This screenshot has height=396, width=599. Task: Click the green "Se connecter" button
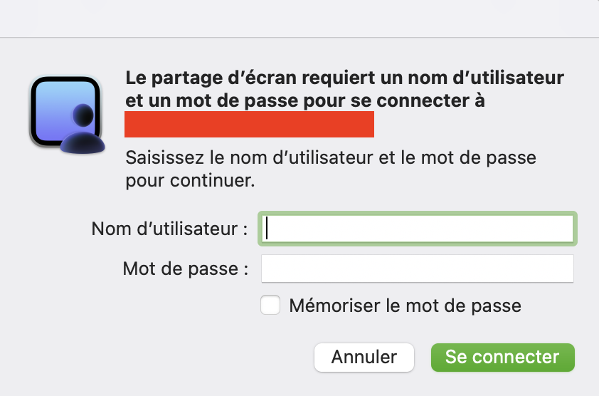pyautogui.click(x=502, y=357)
